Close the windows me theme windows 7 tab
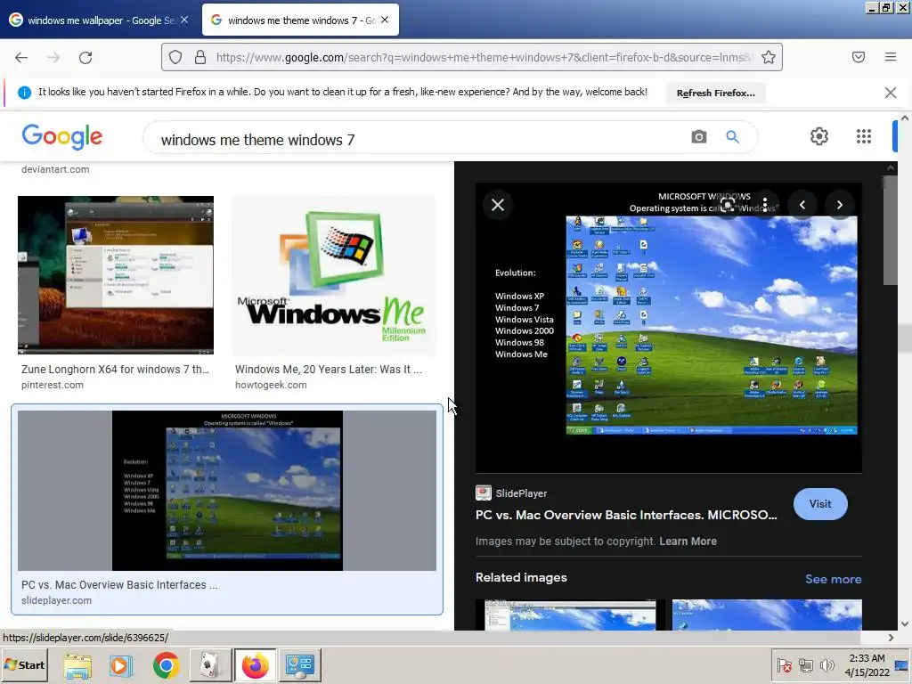This screenshot has width=912, height=684. 385,20
